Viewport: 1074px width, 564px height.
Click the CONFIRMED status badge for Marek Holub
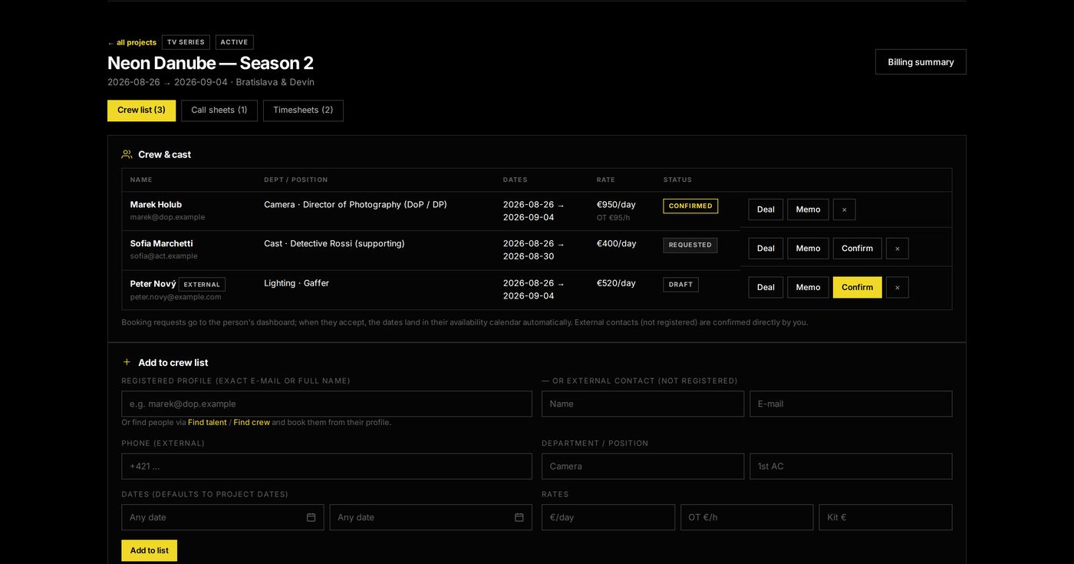pyautogui.click(x=690, y=206)
